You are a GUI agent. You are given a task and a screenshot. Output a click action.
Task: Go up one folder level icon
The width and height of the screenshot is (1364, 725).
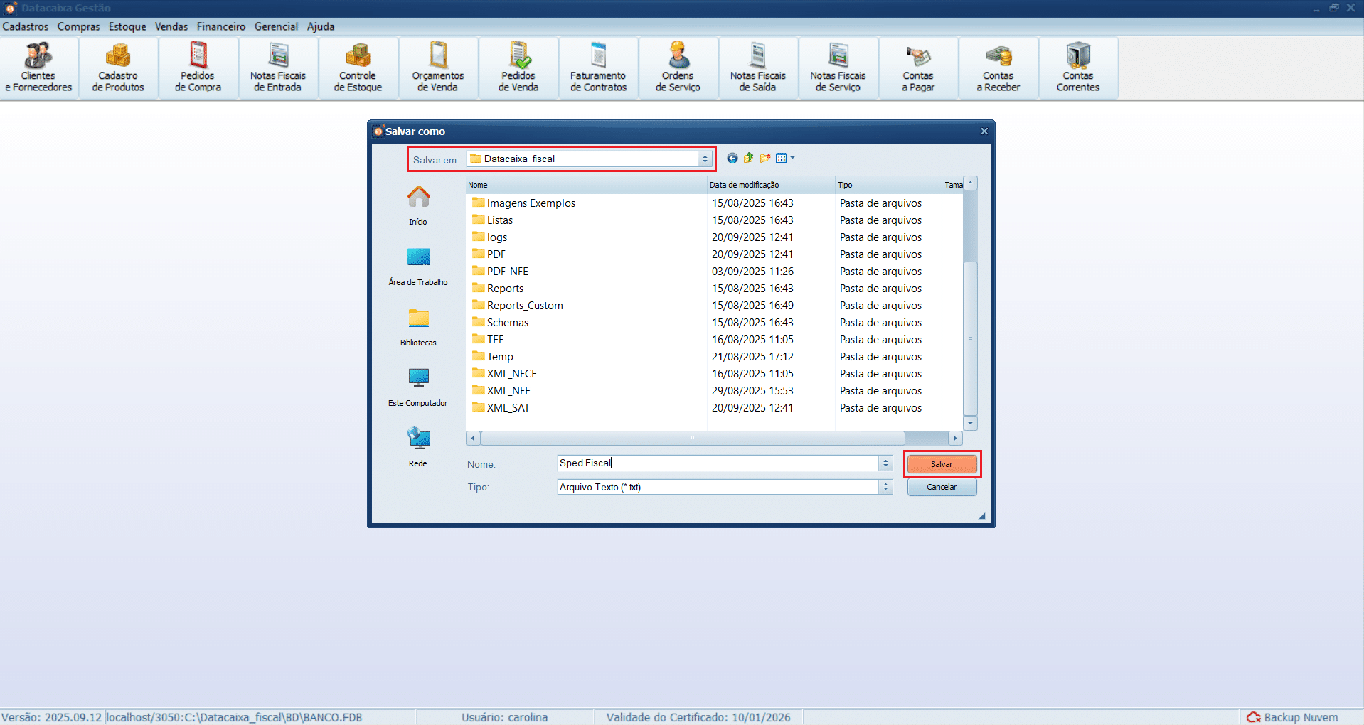[x=748, y=159]
